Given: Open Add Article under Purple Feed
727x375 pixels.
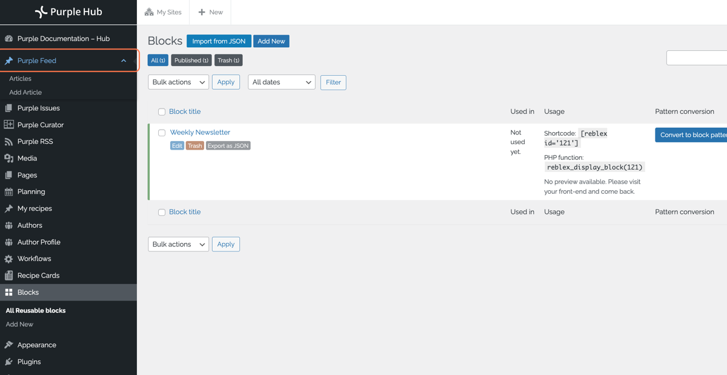Looking at the screenshot, I should click(x=25, y=93).
